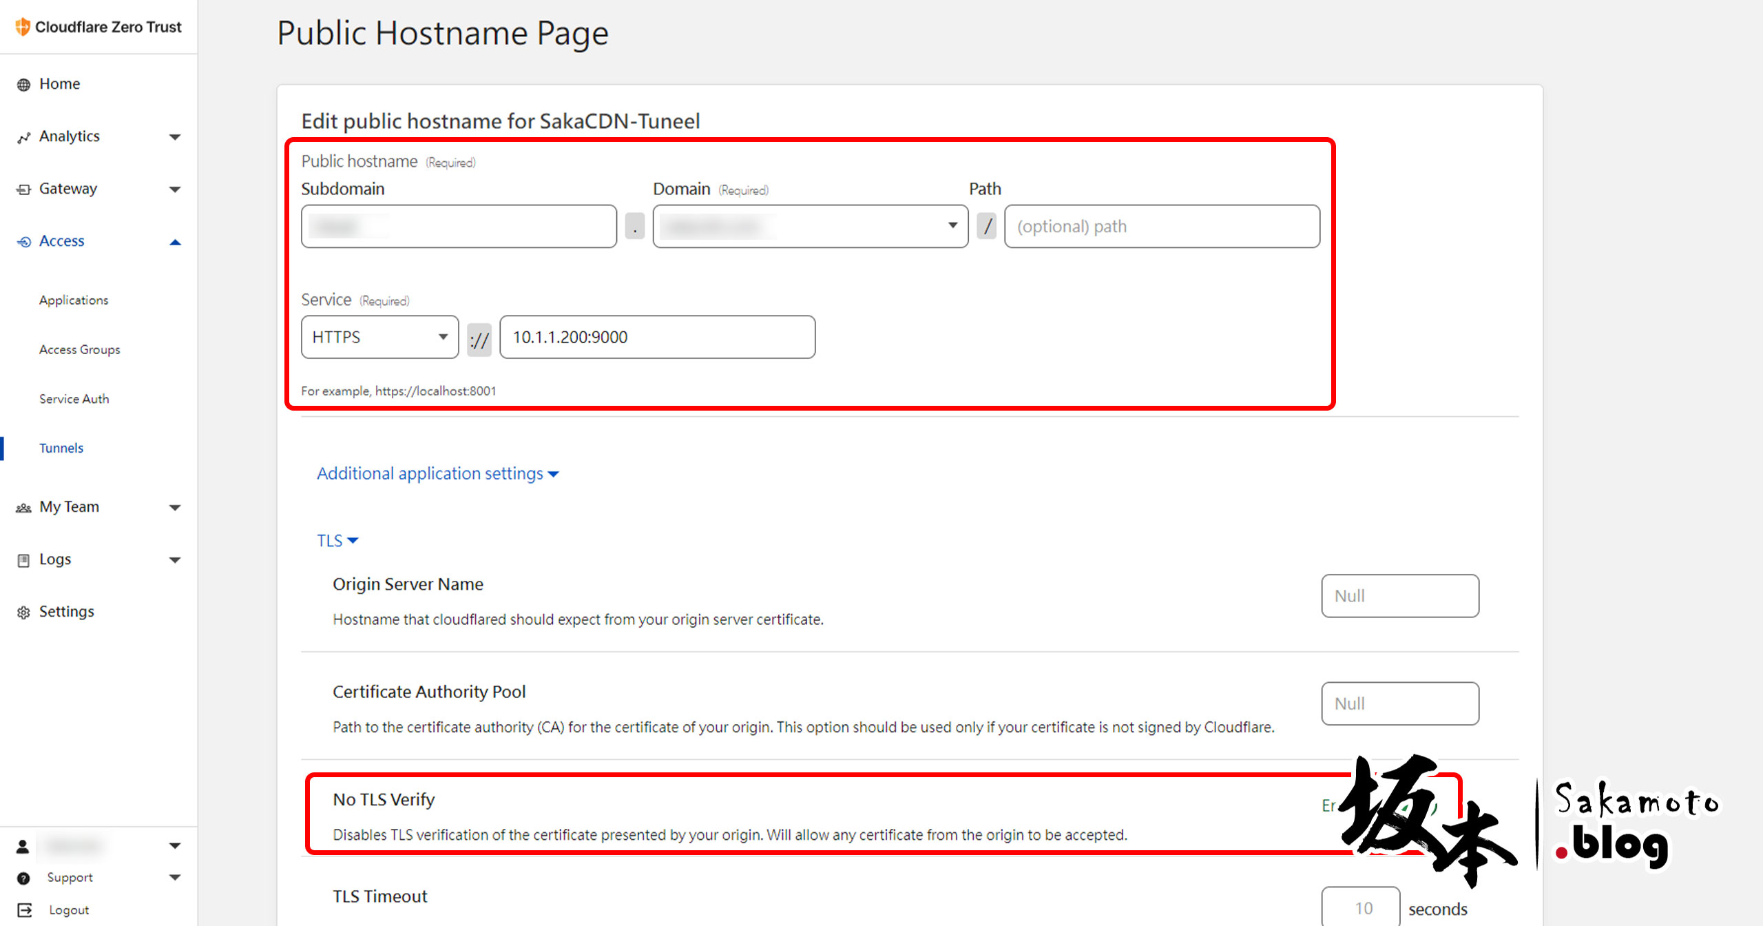Click the Gateway icon in sidebar
This screenshot has width=1763, height=926.
[23, 189]
